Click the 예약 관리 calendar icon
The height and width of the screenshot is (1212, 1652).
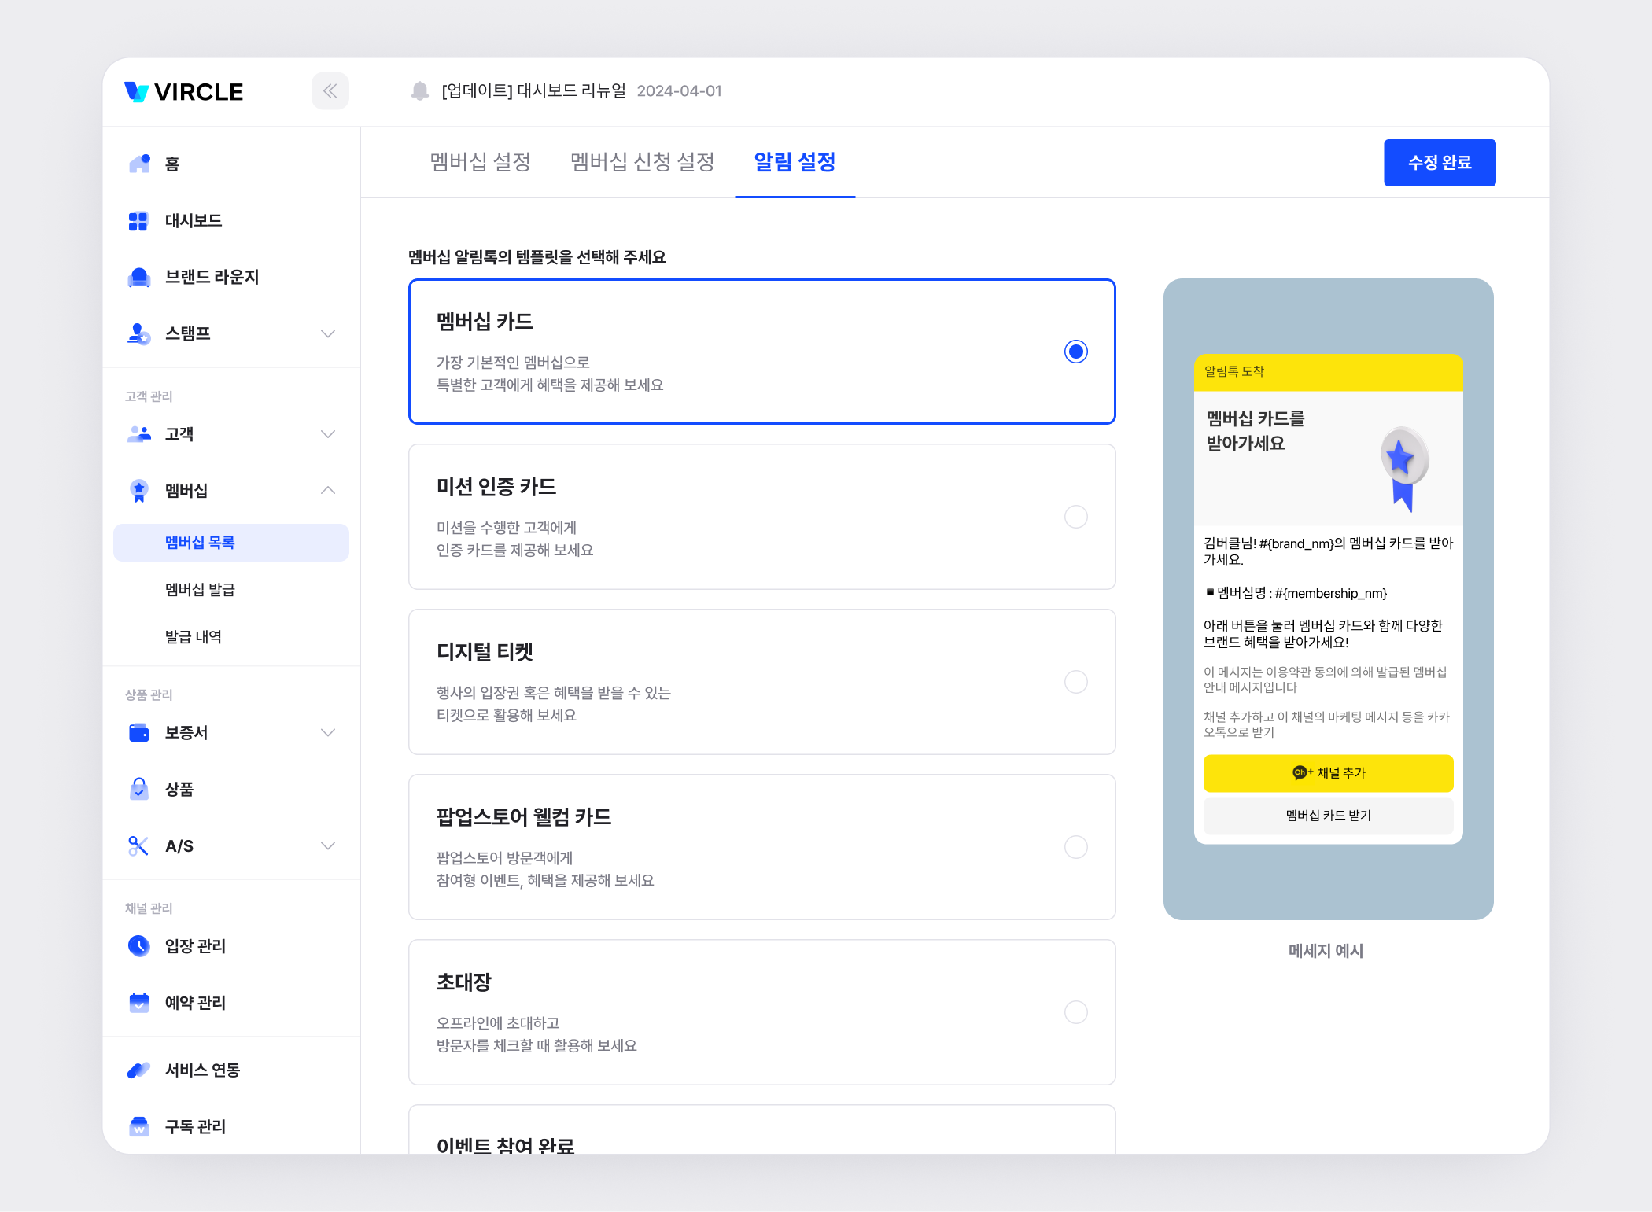coord(139,1002)
